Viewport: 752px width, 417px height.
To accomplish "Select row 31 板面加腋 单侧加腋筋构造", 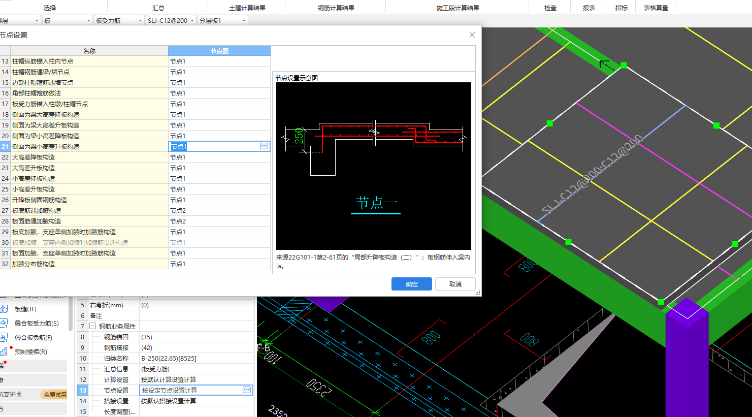I will (89, 253).
